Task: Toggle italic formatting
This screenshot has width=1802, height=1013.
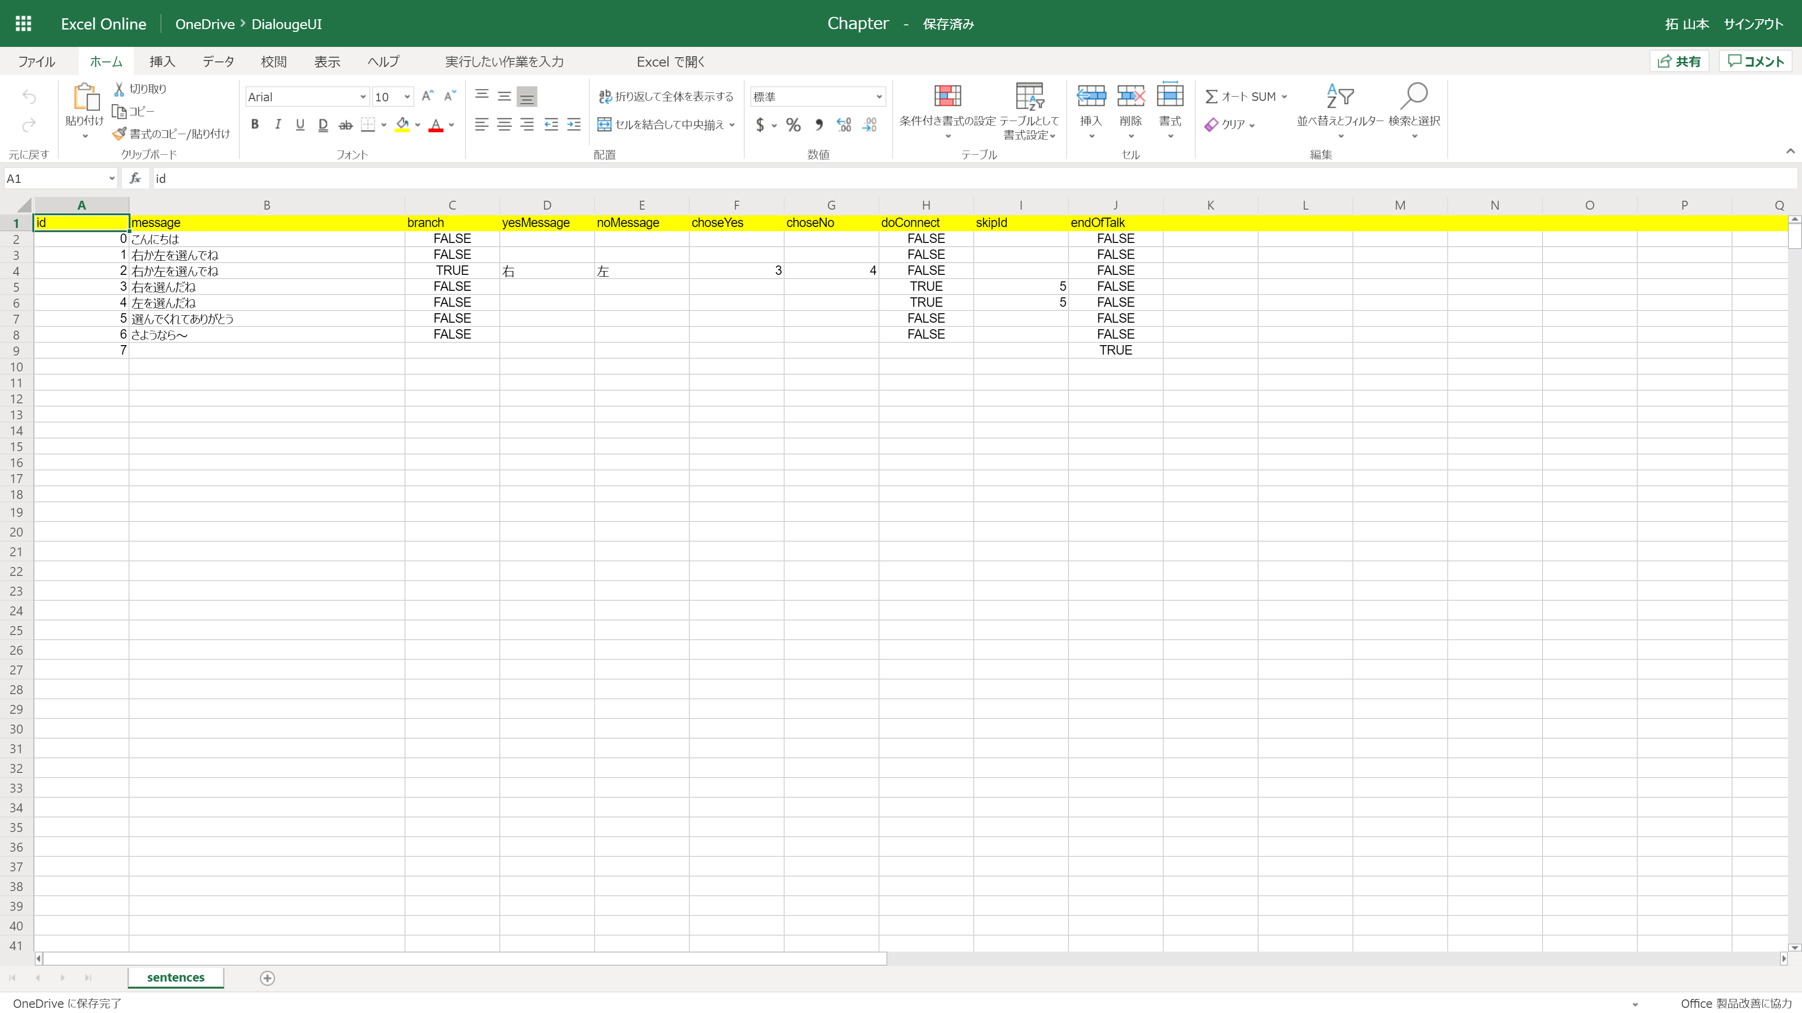Action: pos(278,124)
